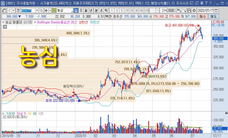Screen dimensions: 228x138
Task: Click the date field 2020/07/17
Action: point(206,10)
